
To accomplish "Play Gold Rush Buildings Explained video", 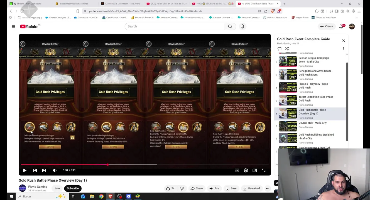I will [x=310, y=138].
